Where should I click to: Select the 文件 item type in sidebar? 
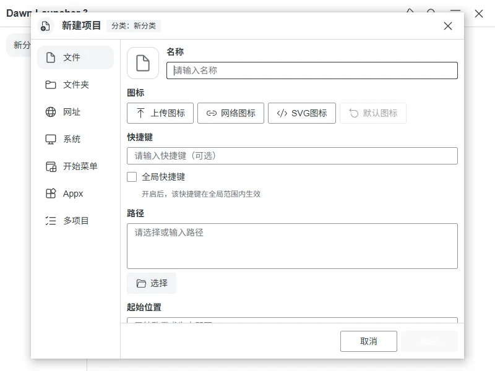coord(75,58)
